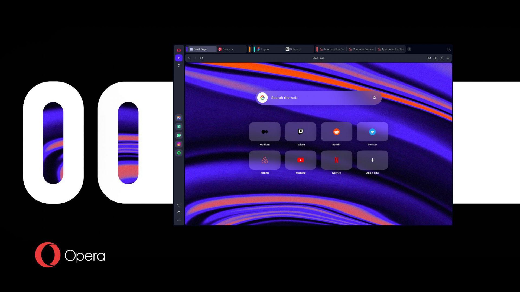Screen dimensions: 520x292
Task: Open the Aria AI sidebar button
Action: (x=179, y=58)
